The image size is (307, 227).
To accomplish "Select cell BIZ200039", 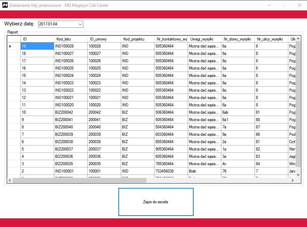I will point(71,134).
